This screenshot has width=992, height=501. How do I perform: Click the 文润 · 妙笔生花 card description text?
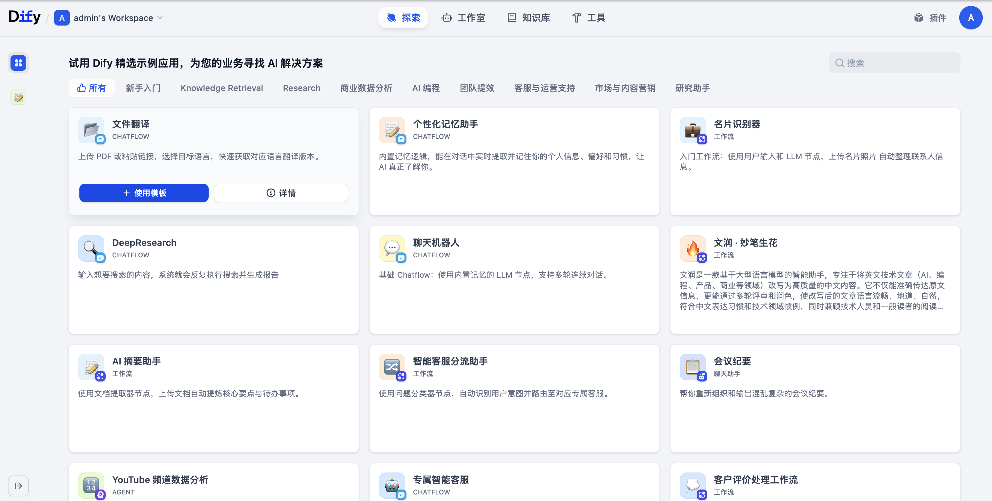click(x=812, y=291)
